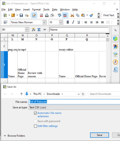Center text horizontally
Screen dimensions: 120x141
(x=91, y=22)
